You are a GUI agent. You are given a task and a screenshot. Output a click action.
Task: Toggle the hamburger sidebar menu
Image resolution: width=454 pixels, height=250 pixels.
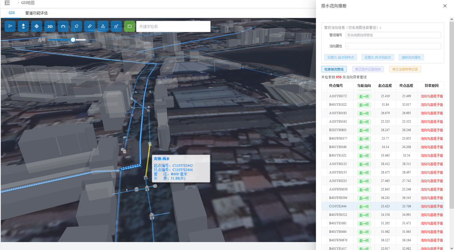coord(7,3)
